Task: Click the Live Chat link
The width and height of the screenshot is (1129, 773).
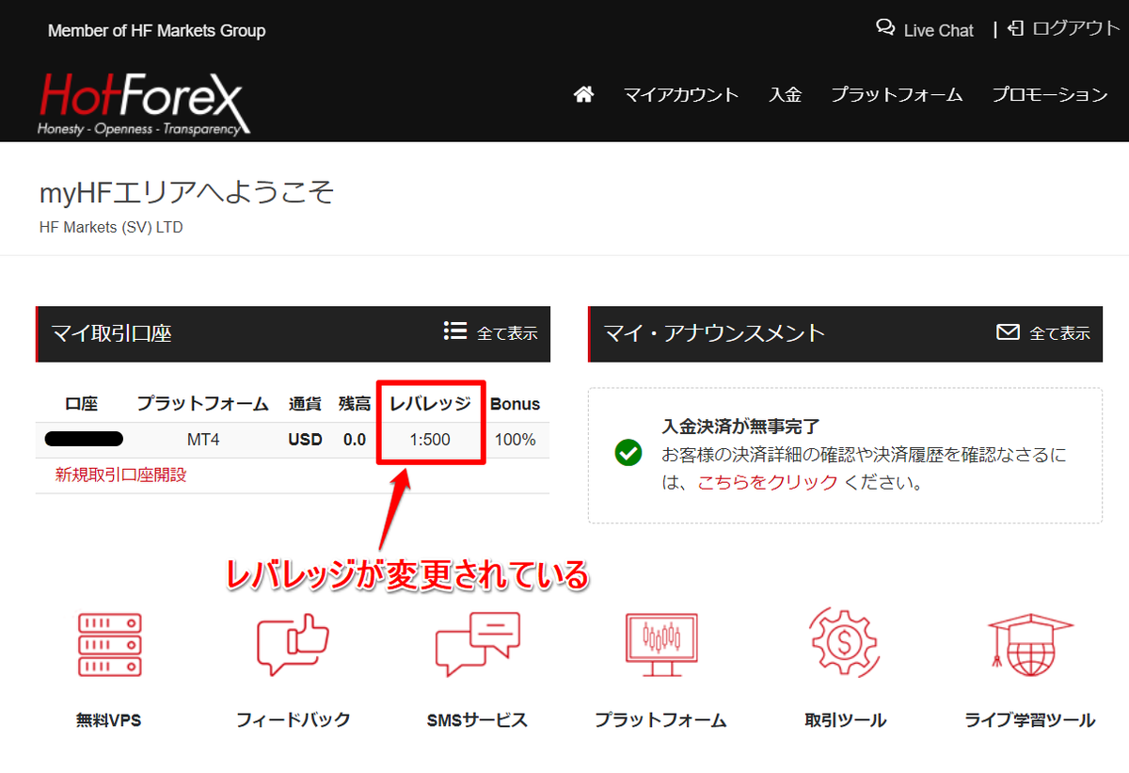Action: pos(938,30)
